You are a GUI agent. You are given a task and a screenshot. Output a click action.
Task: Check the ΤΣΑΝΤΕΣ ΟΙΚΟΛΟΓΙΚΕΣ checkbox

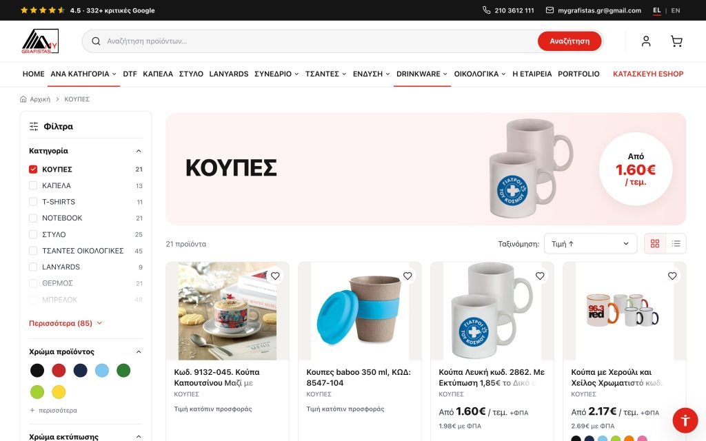[x=33, y=251]
